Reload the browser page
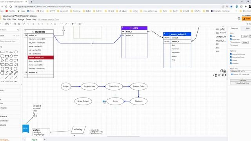The image size is (251, 141). 6,7
